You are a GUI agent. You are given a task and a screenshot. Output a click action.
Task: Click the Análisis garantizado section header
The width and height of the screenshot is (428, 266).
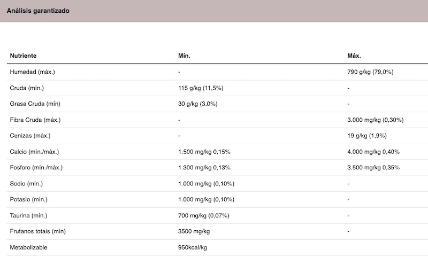point(38,11)
